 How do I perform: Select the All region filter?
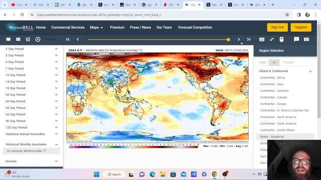[x=274, y=62]
